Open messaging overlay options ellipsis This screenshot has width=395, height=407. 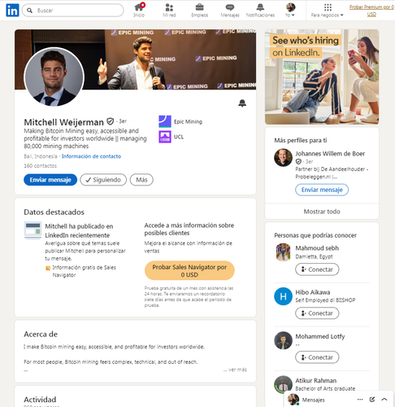360,400
